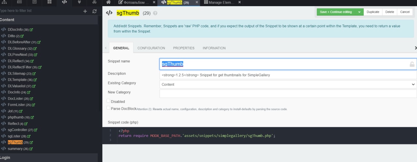417x162 pixels.
Task: Toggle the lock icon in Snippet name field
Action: (412, 64)
